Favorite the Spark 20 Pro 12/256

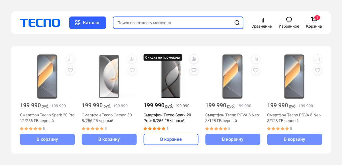(70, 70)
